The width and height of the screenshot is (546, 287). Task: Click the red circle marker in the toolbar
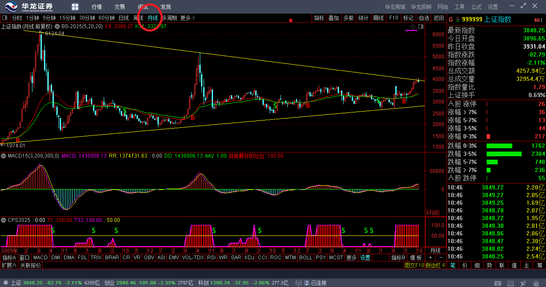point(291,20)
